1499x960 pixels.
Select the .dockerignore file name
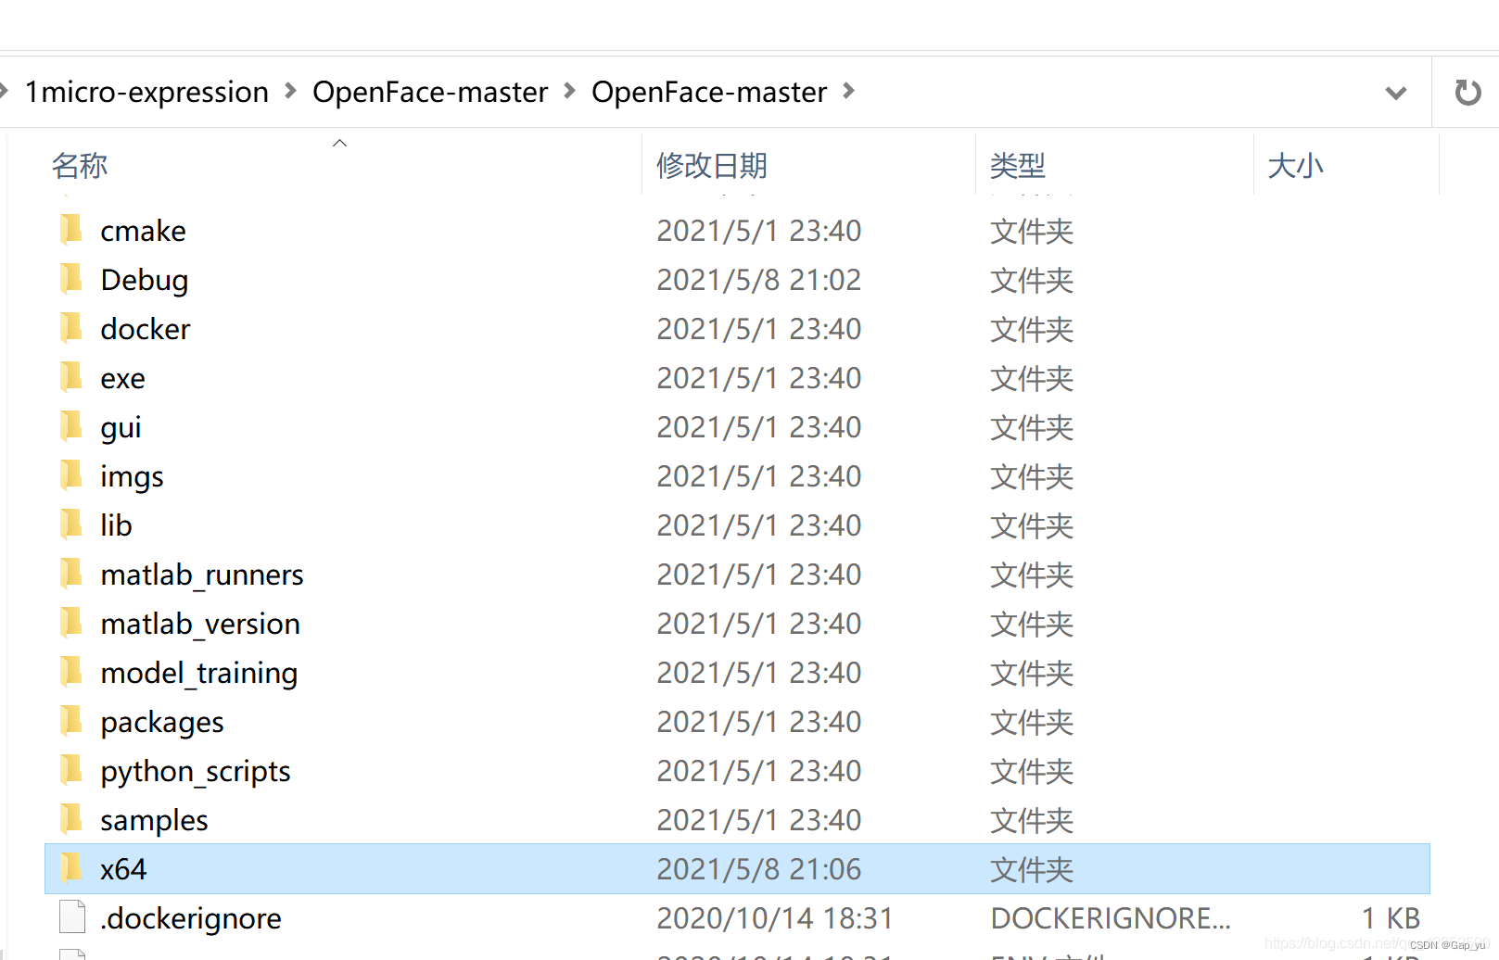(191, 918)
